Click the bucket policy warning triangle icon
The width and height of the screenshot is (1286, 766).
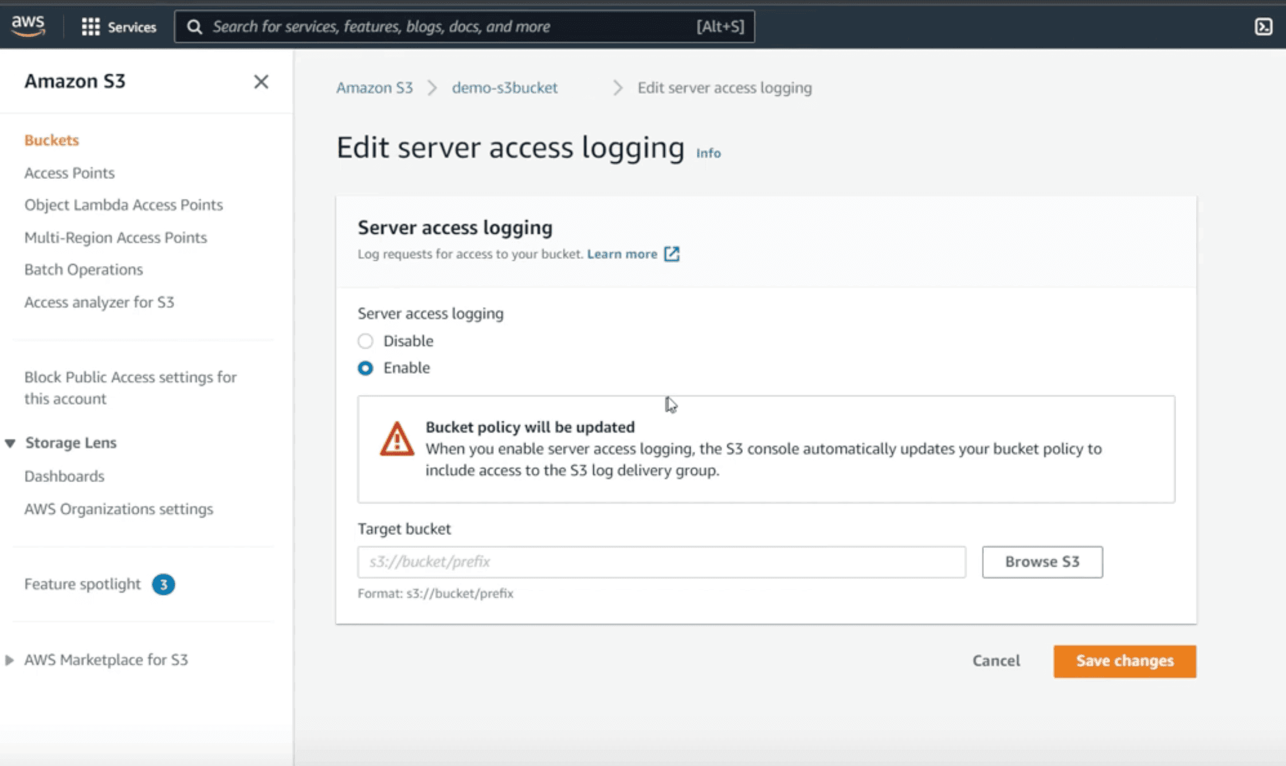(397, 440)
